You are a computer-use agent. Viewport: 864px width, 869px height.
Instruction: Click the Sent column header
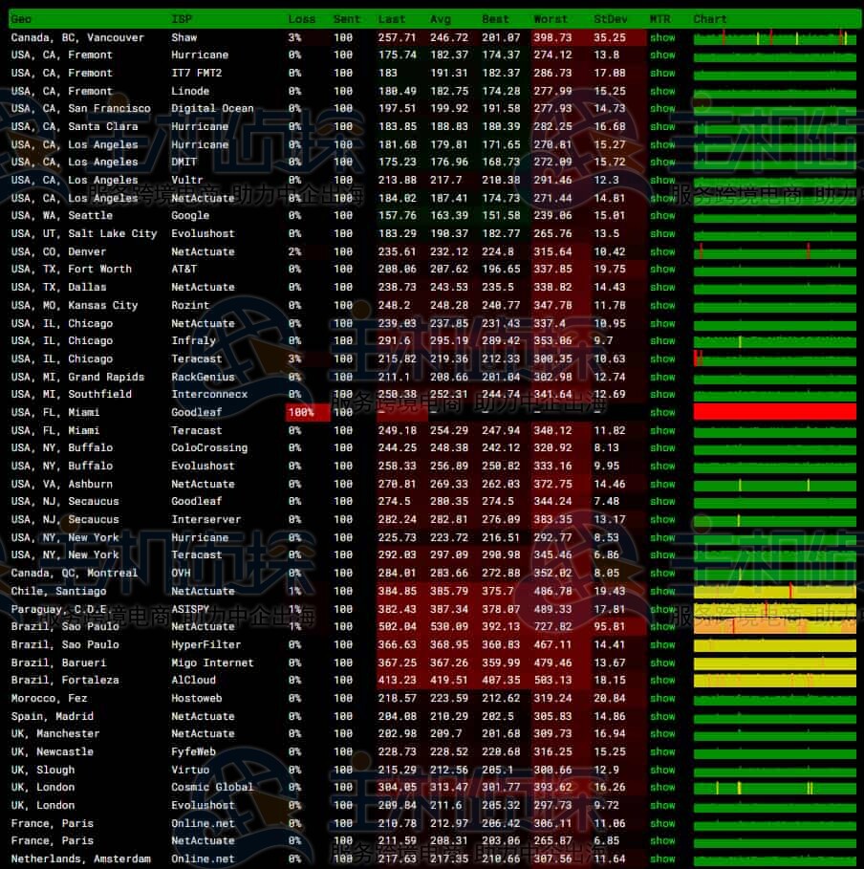click(x=347, y=19)
